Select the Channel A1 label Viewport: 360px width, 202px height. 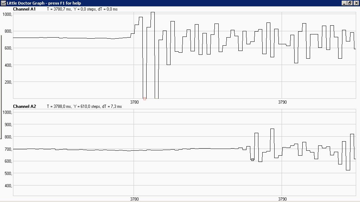coord(24,9)
